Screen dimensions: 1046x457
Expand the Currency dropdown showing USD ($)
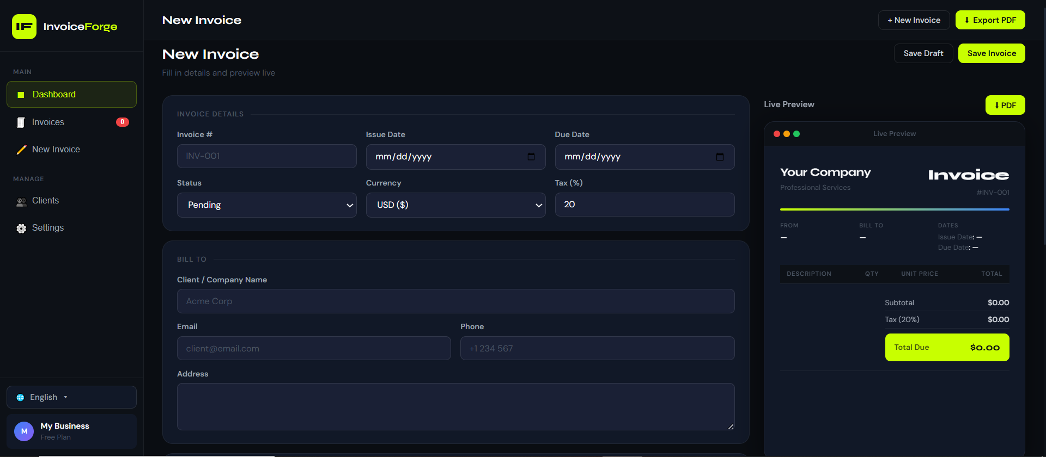(456, 205)
